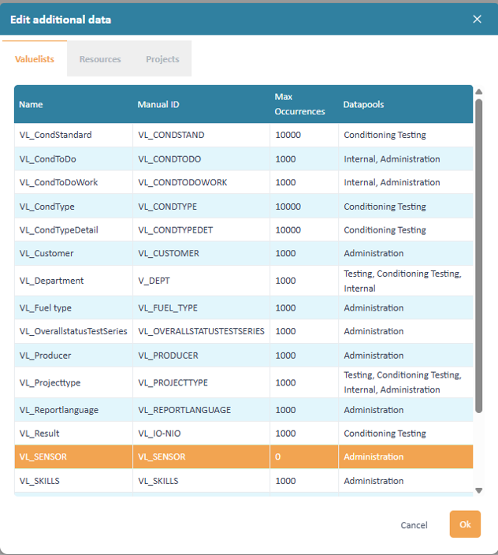Click Conditioning Testing in VL_CondStandard row
The width and height of the screenshot is (498, 555).
coord(385,135)
